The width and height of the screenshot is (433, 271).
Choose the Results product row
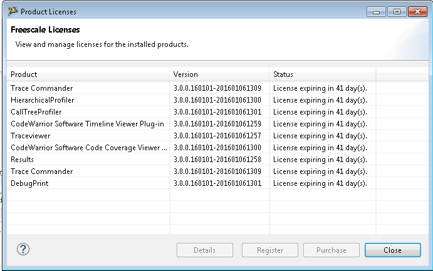click(22, 160)
